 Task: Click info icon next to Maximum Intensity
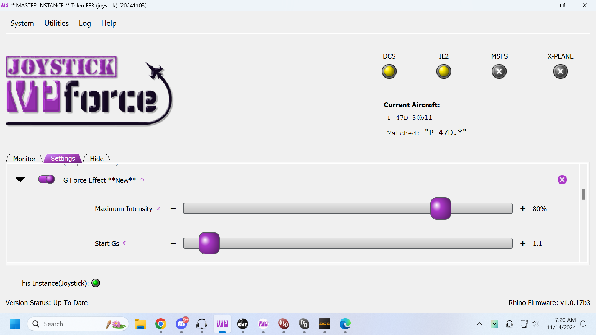pyautogui.click(x=158, y=208)
